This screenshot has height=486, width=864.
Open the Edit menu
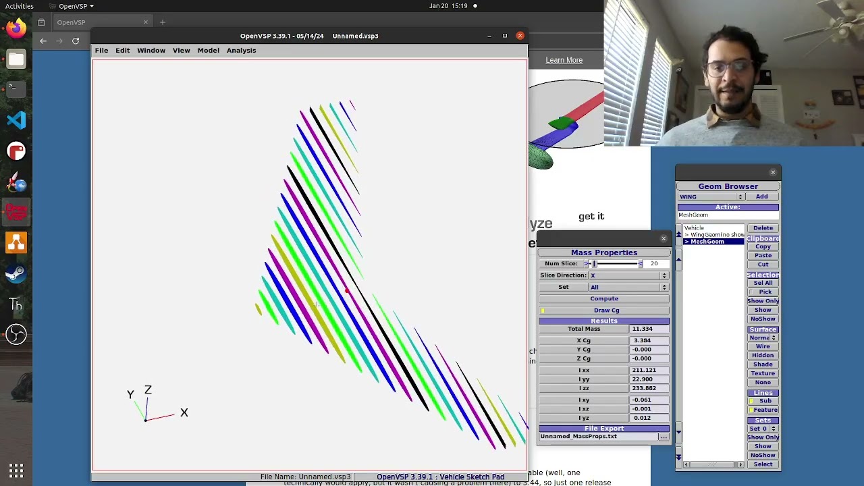tap(122, 51)
